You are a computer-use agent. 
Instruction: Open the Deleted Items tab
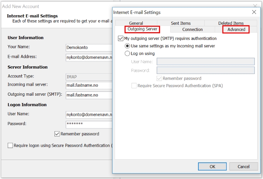(231, 23)
